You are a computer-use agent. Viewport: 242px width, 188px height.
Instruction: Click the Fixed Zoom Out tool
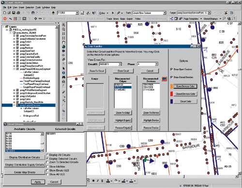[x=63, y=38]
